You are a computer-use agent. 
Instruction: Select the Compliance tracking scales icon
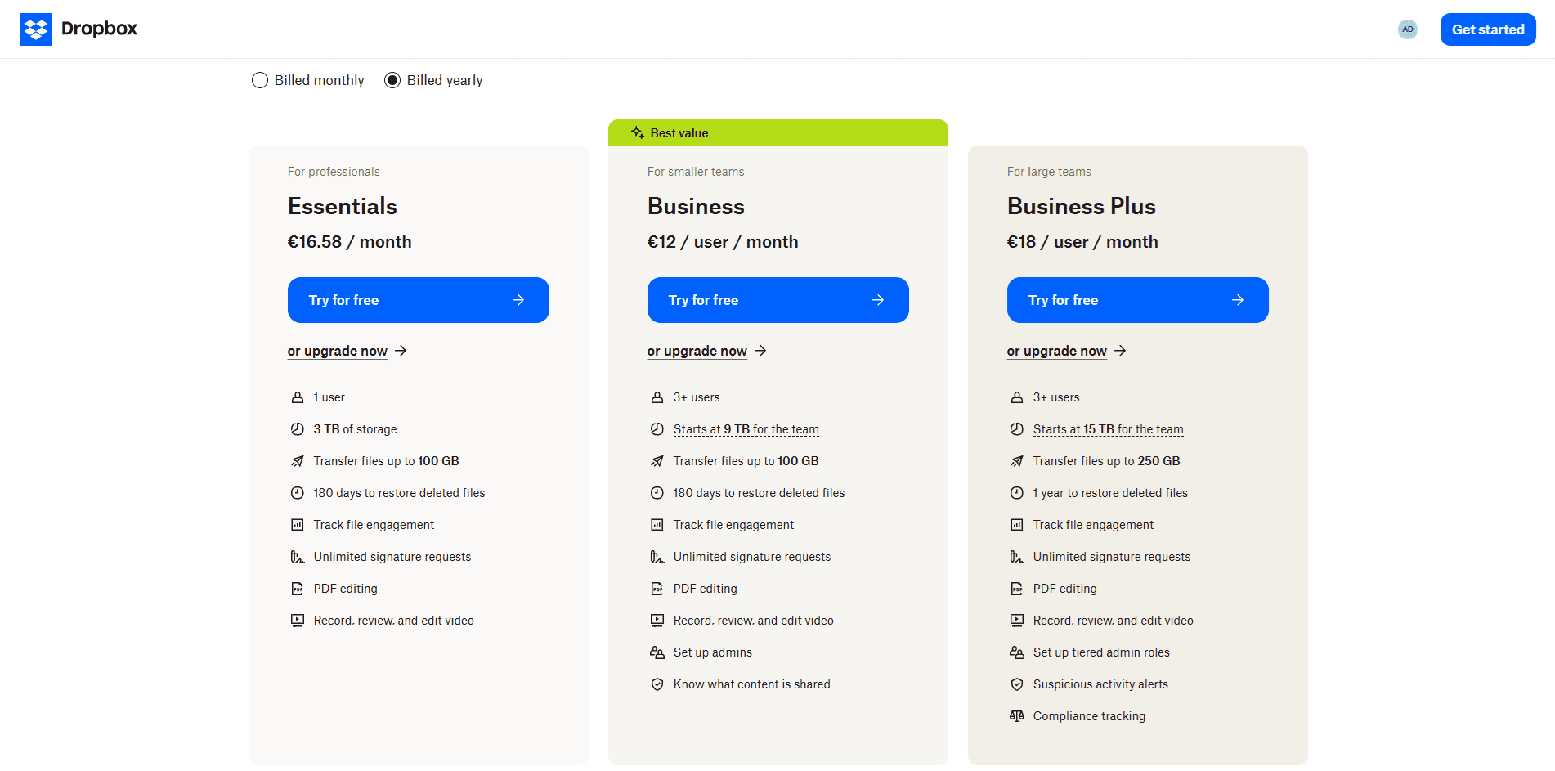(x=1017, y=715)
